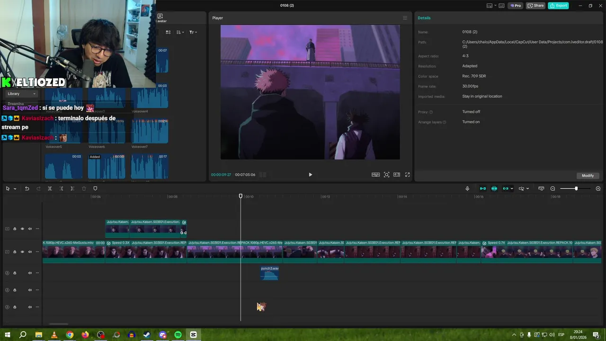Open Spotify from the Windows taskbar
Screen dimensions: 606x341
pos(178,335)
